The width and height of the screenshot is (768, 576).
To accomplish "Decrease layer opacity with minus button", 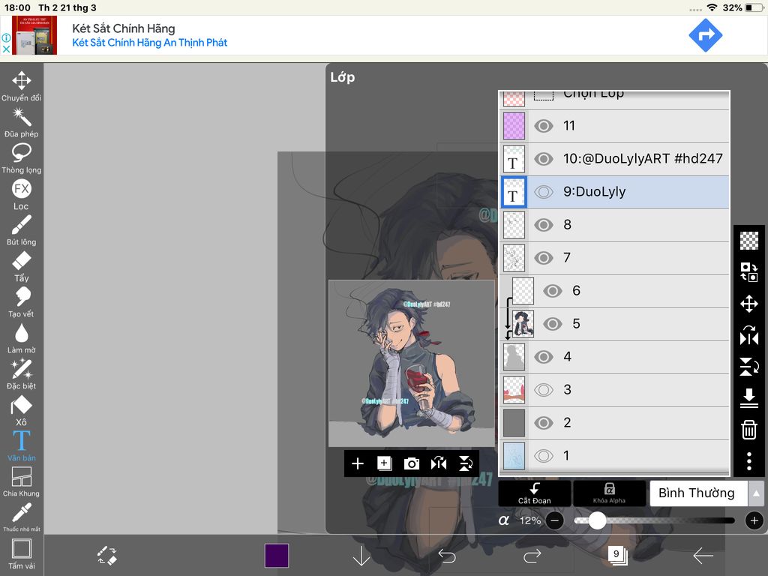I will pyautogui.click(x=554, y=520).
